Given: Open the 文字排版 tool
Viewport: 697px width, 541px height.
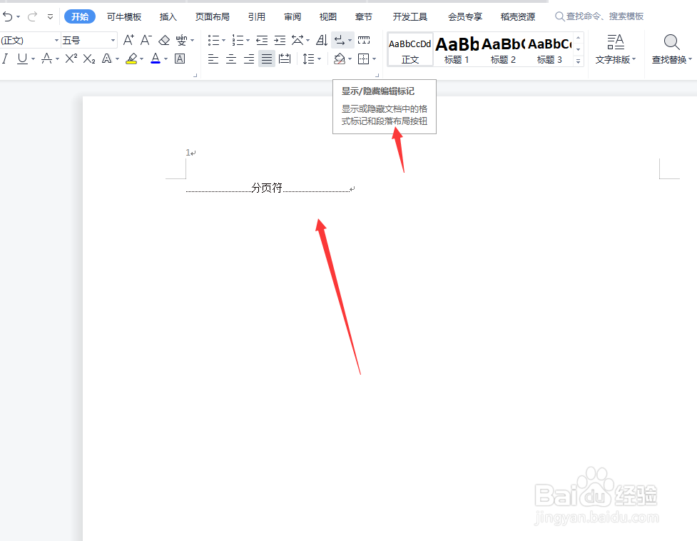Looking at the screenshot, I should [616, 49].
